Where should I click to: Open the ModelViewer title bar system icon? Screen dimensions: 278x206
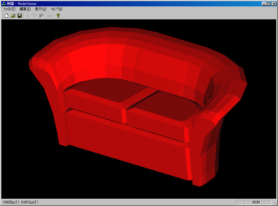pos(3,4)
